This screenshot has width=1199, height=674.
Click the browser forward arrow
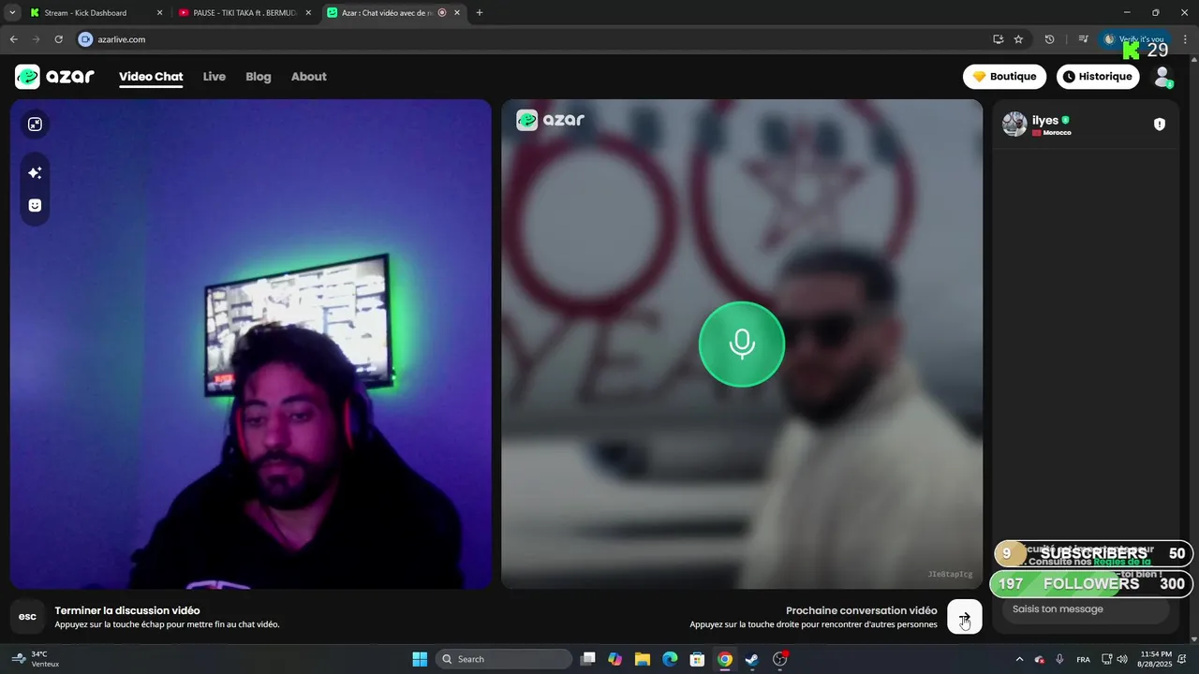tap(36, 39)
